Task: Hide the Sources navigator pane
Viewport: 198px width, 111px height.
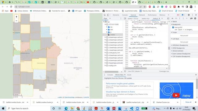Action: pyautogui.click(x=125, y=18)
